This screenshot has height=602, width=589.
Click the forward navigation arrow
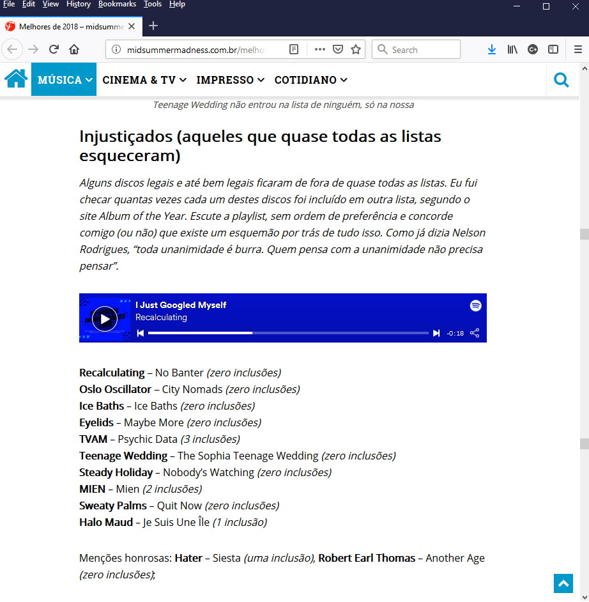pyautogui.click(x=33, y=49)
